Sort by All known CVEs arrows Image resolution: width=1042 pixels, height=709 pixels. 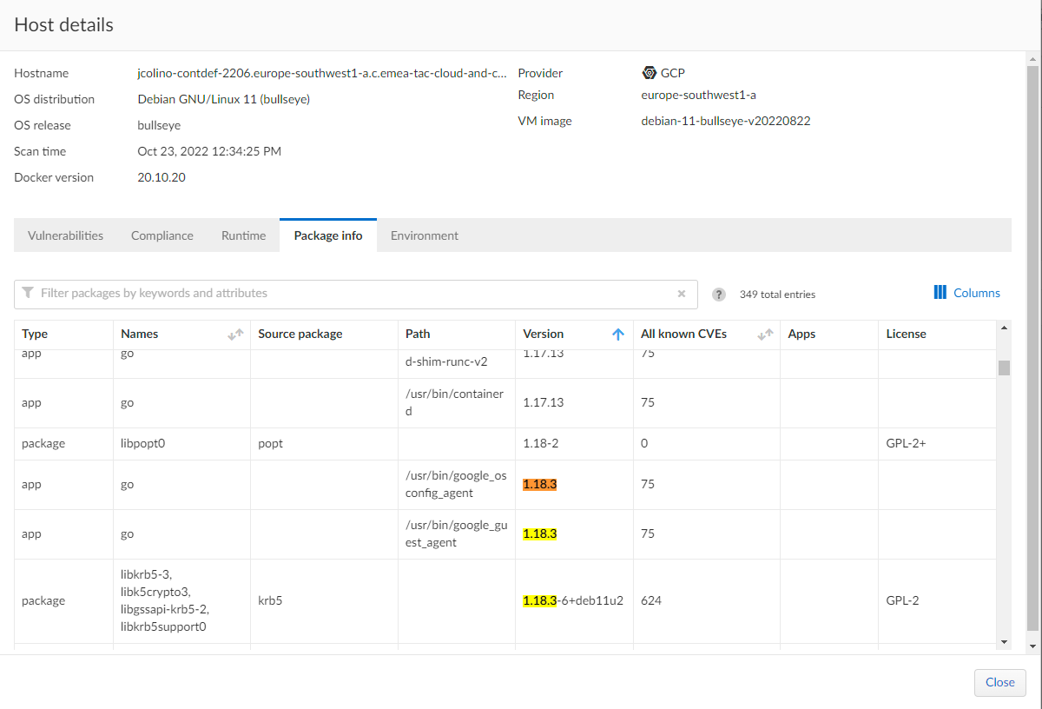tap(765, 335)
